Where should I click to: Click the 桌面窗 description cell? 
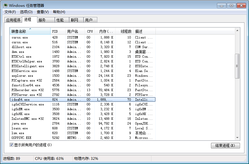coord(143,52)
